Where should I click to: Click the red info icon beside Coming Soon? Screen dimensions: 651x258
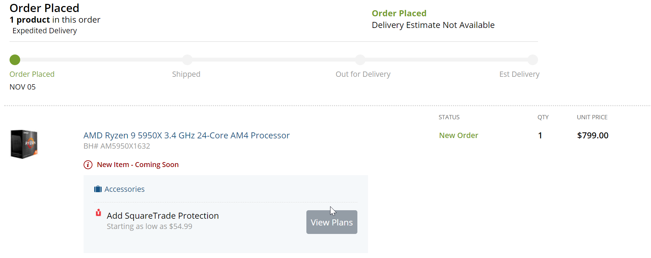click(88, 165)
